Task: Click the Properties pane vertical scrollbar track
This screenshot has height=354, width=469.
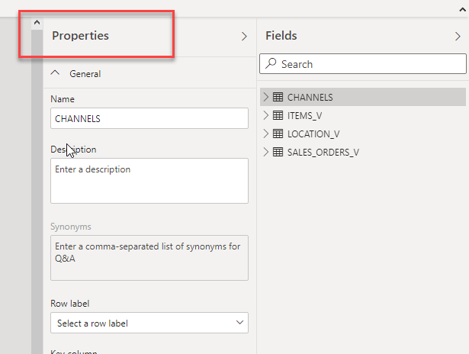Action: [37, 191]
